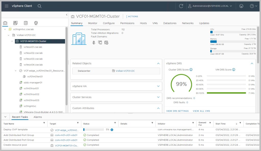Collapse the Recent Tasks bottom panel
This screenshot has height=151, width=261.
[5, 117]
